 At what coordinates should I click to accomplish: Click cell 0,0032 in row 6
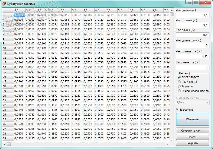point(20,29)
